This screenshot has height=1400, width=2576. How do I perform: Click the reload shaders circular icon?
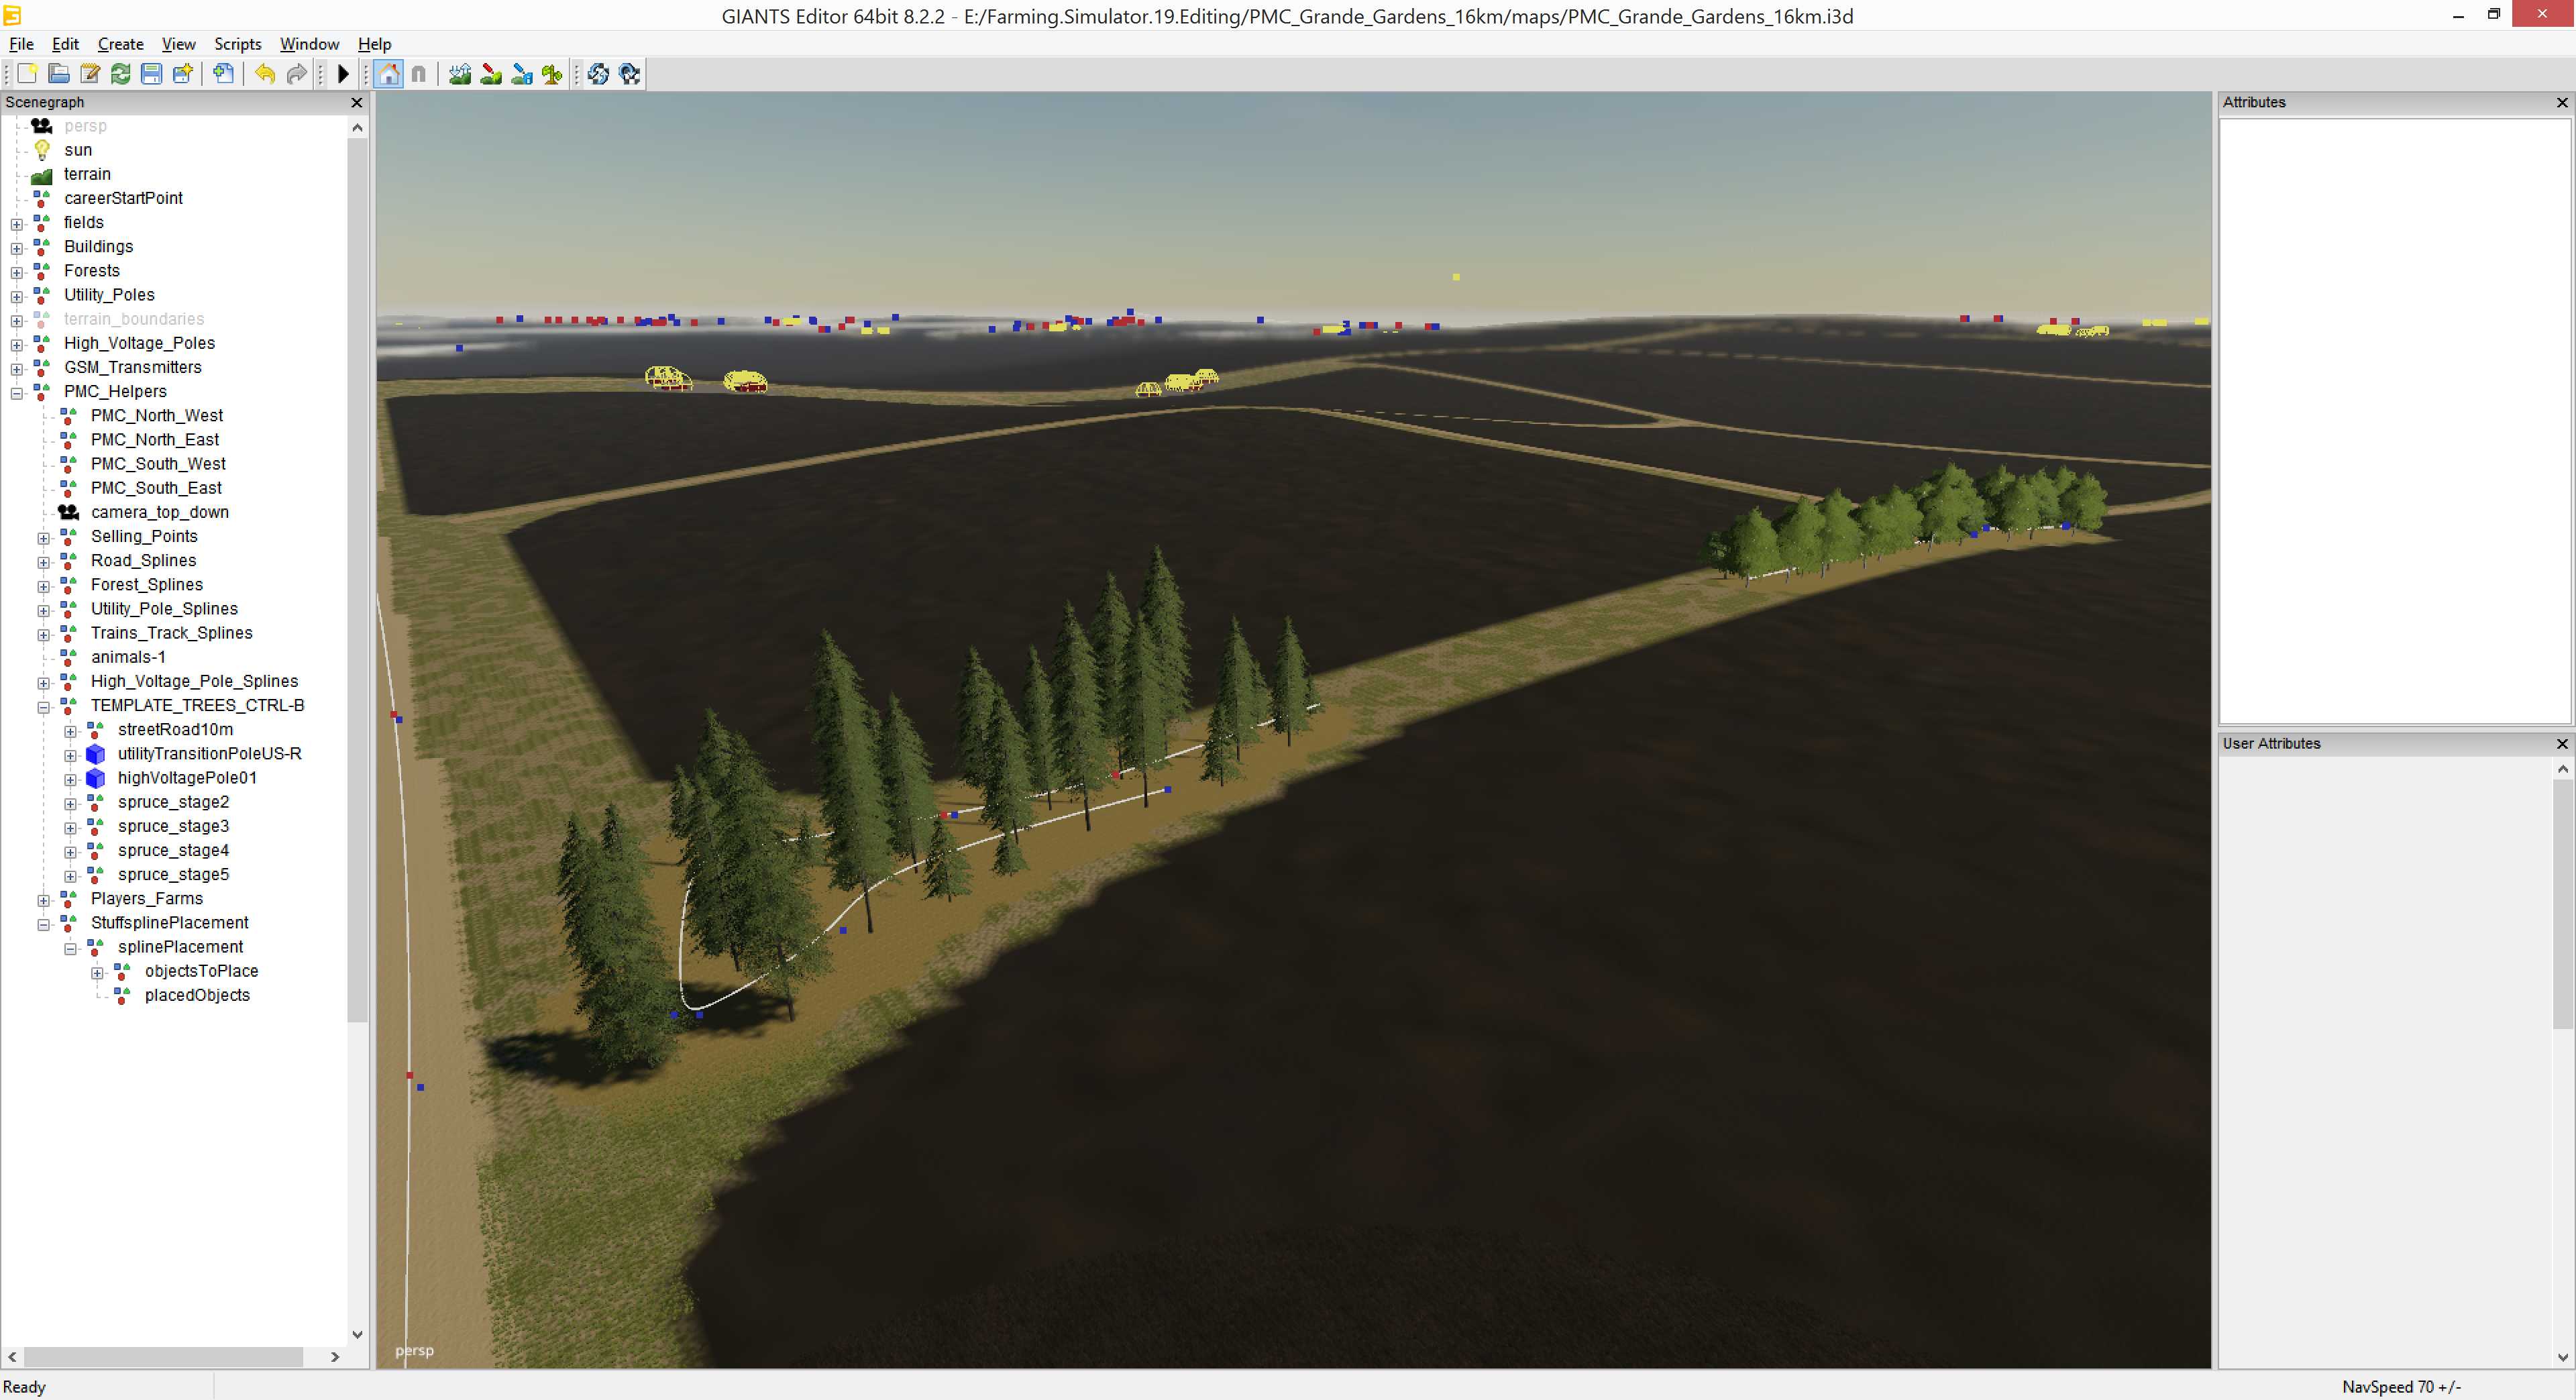click(598, 74)
